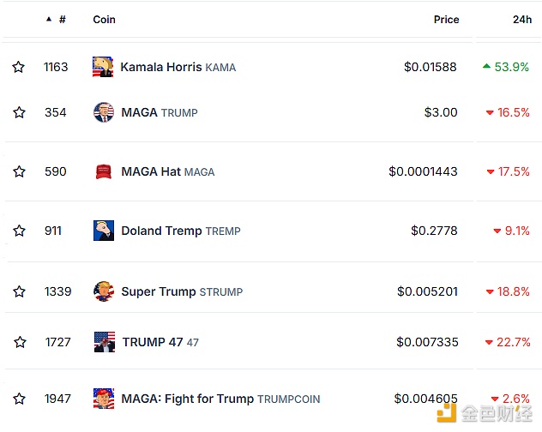The image size is (542, 432).
Task: Toggle the star for MAGA TRUMP
Action: click(19, 112)
